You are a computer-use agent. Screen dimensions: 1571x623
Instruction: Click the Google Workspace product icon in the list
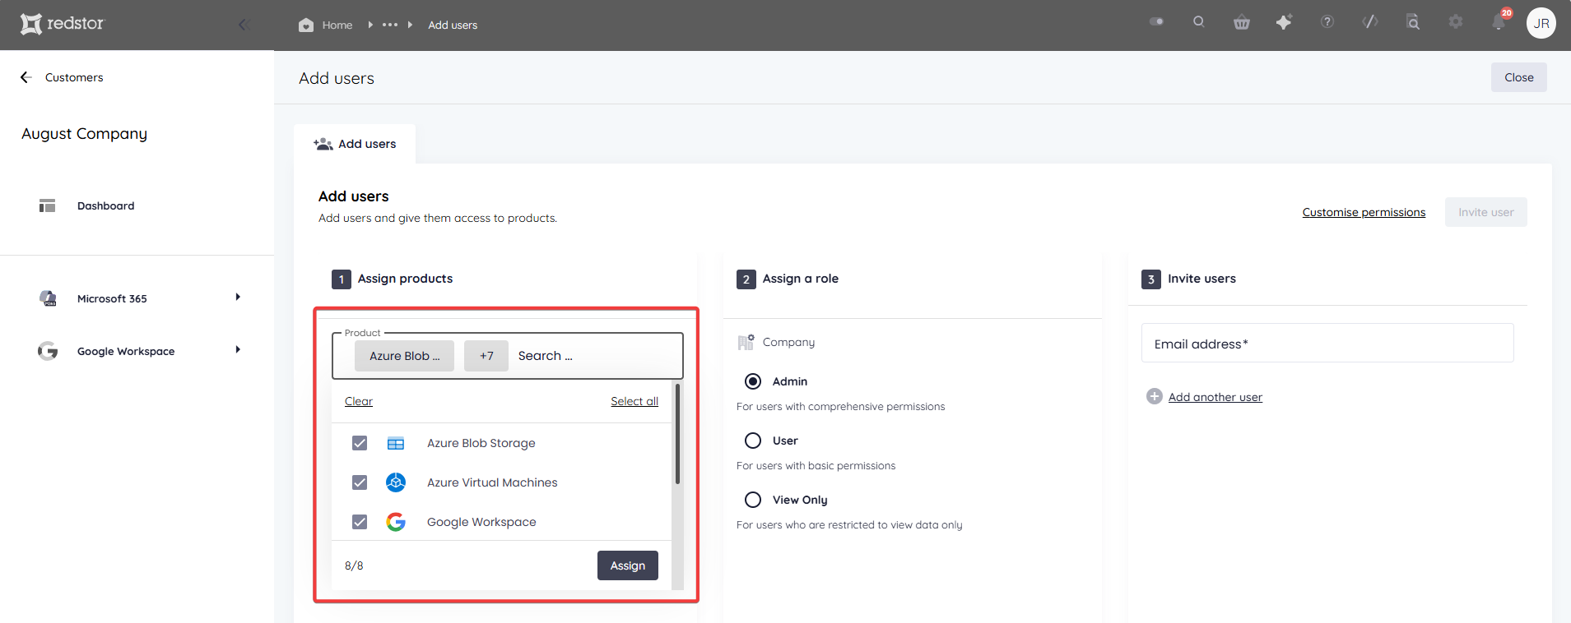[x=396, y=522]
